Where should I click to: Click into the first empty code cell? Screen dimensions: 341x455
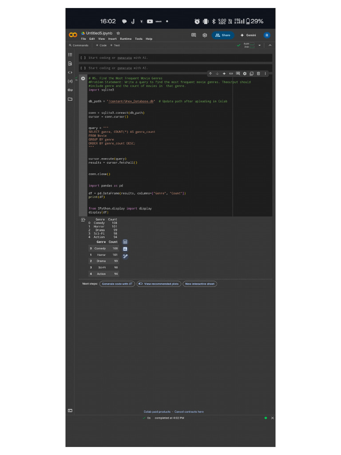[175, 58]
